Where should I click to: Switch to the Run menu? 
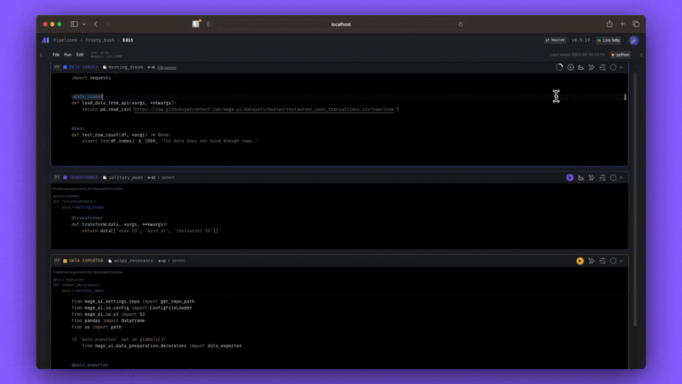pos(68,54)
